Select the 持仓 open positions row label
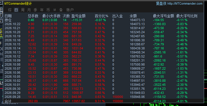The image size is (207, 106). 8,20
